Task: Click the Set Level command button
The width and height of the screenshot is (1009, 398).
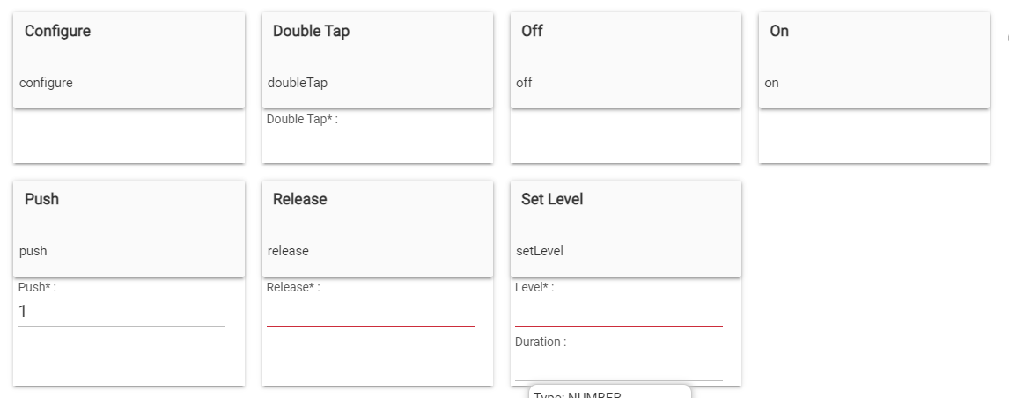Action: coord(625,228)
